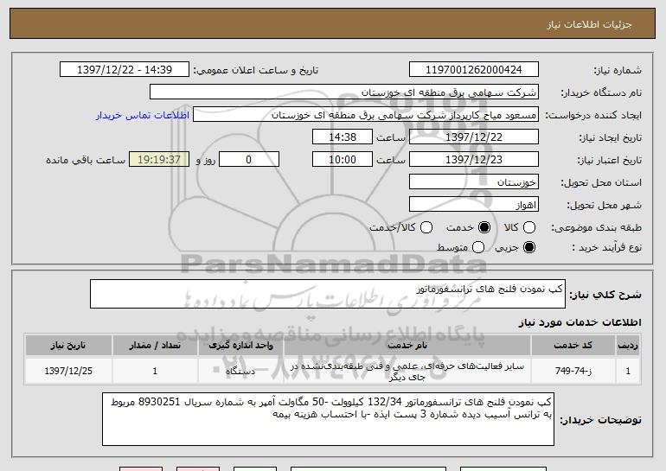The image size is (666, 471).
Task: Click delivery city field اهواز
Action: 474,205
